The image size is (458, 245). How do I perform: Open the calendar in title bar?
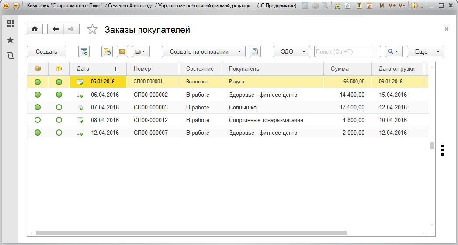pyautogui.click(x=369, y=6)
